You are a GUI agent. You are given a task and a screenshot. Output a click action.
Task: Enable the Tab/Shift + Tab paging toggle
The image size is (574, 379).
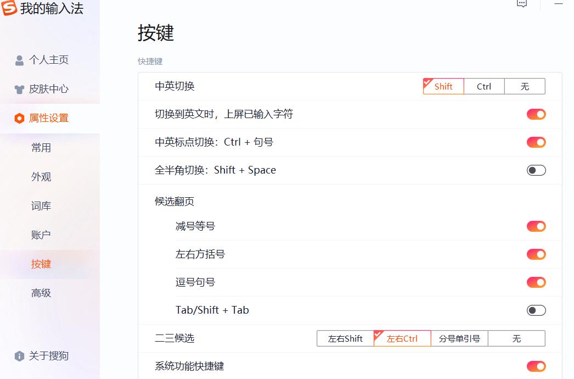(536, 310)
